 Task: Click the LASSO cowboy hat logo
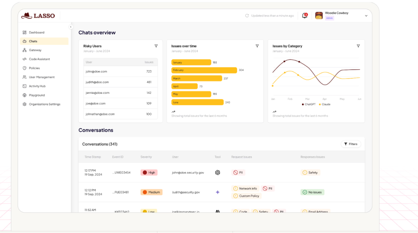pyautogui.click(x=27, y=16)
